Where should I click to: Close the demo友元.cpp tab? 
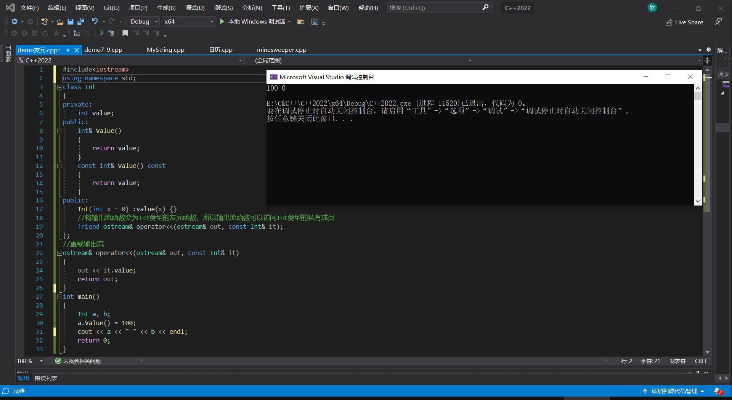click(x=77, y=50)
